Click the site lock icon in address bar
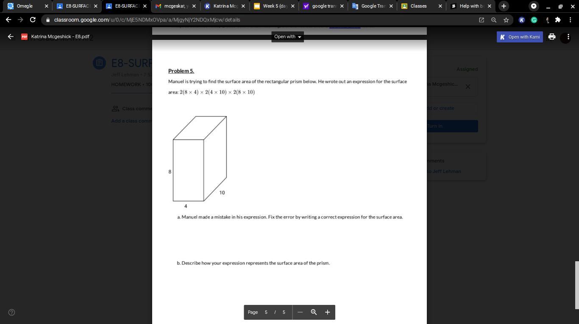The image size is (579, 324). tap(48, 20)
